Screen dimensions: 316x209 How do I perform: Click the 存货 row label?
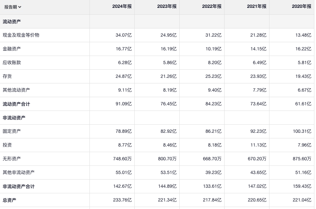7,76
